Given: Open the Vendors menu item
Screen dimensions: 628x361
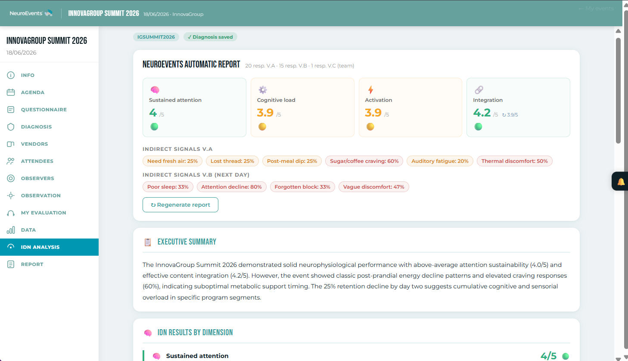Looking at the screenshot, I should click(x=49, y=144).
